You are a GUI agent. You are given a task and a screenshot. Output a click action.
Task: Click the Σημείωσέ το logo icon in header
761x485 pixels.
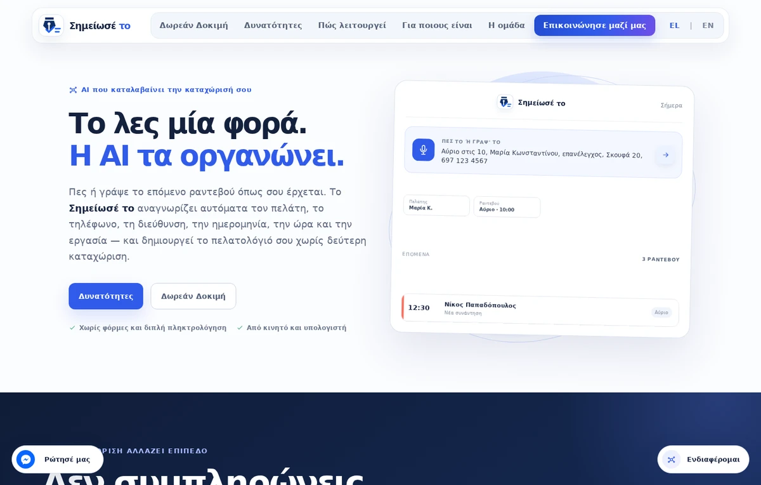(x=51, y=25)
